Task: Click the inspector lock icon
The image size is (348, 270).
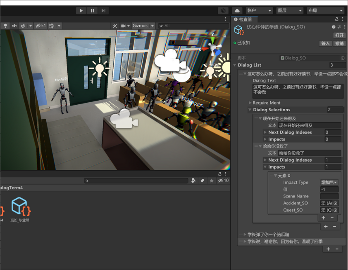Action: [337, 19]
